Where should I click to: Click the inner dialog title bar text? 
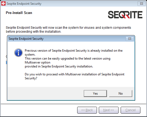(x=26, y=39)
